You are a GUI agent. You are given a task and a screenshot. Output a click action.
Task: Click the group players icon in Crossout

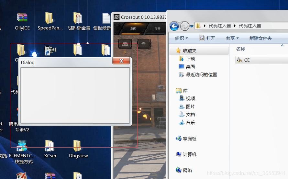[x=125, y=44]
